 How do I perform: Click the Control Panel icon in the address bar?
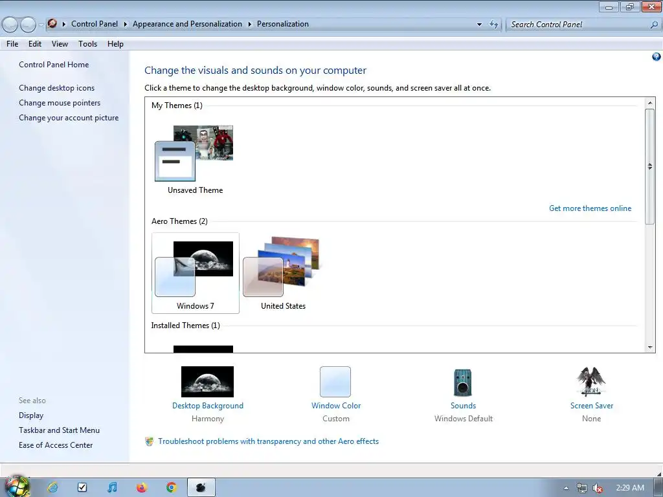52,24
